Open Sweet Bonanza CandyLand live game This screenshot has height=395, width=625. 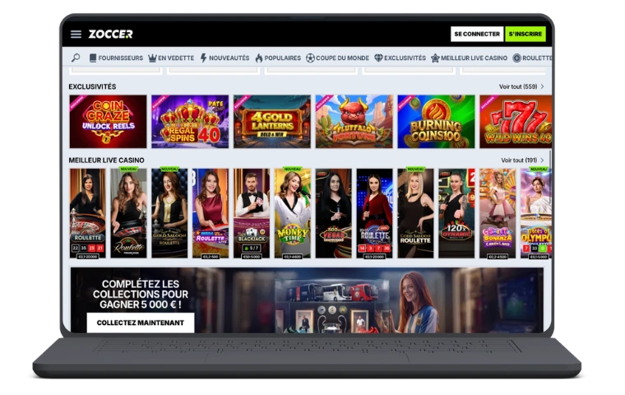coord(498,213)
